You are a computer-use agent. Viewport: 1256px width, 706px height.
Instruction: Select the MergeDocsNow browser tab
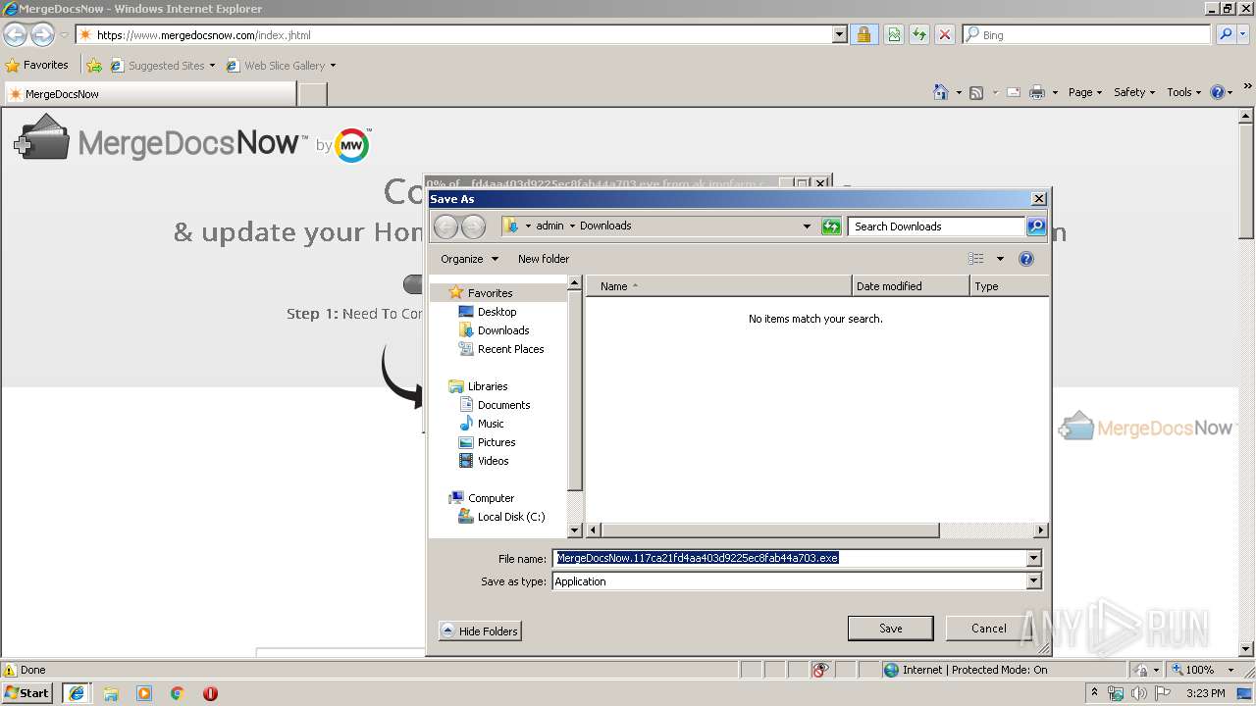[150, 94]
